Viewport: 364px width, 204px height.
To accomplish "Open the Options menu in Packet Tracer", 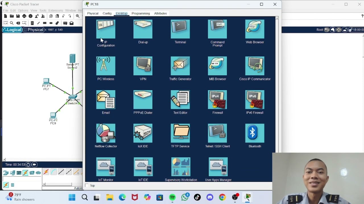I will [23, 10].
